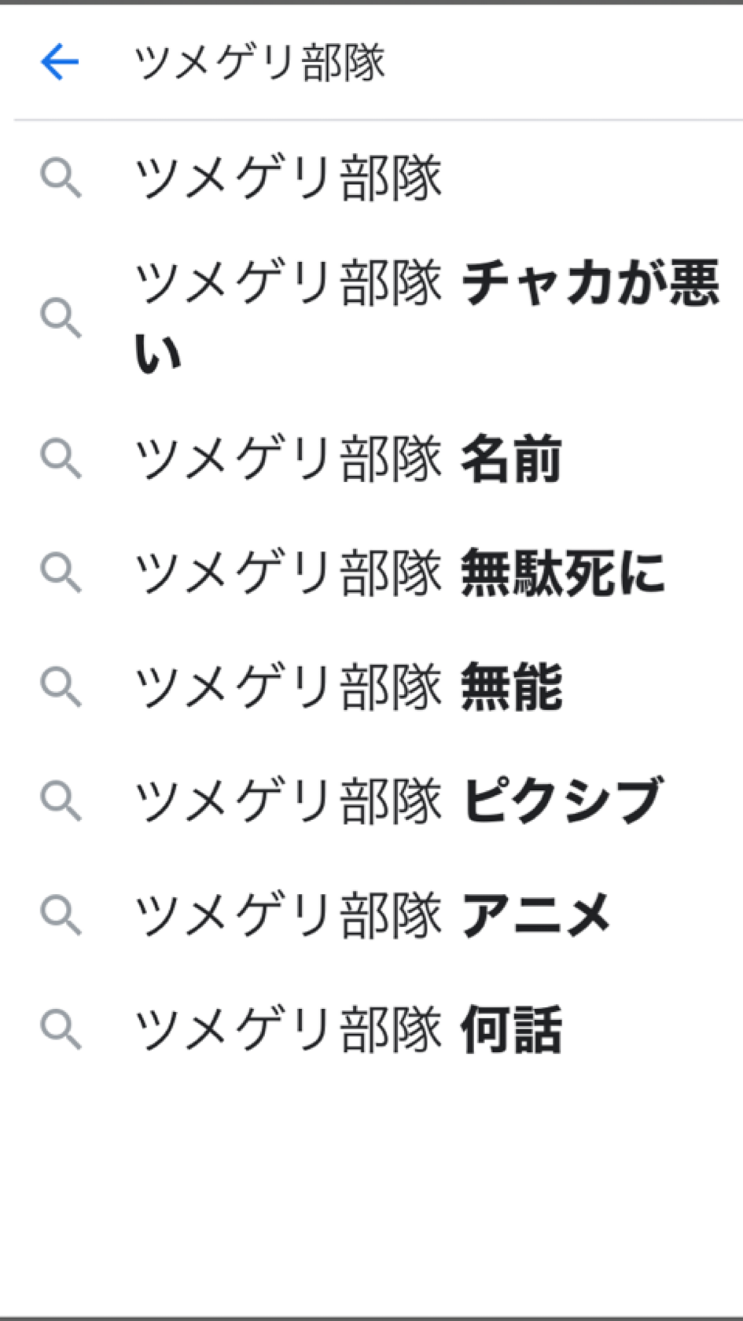The image size is (743, 1321).
Task: Click magnifier icon beside the 無駄死に suggestion
Action: [x=61, y=572]
